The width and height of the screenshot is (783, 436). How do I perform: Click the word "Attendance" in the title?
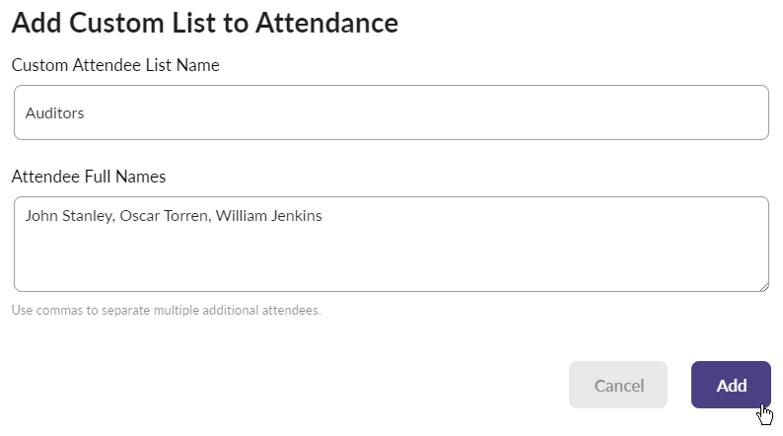[326, 23]
